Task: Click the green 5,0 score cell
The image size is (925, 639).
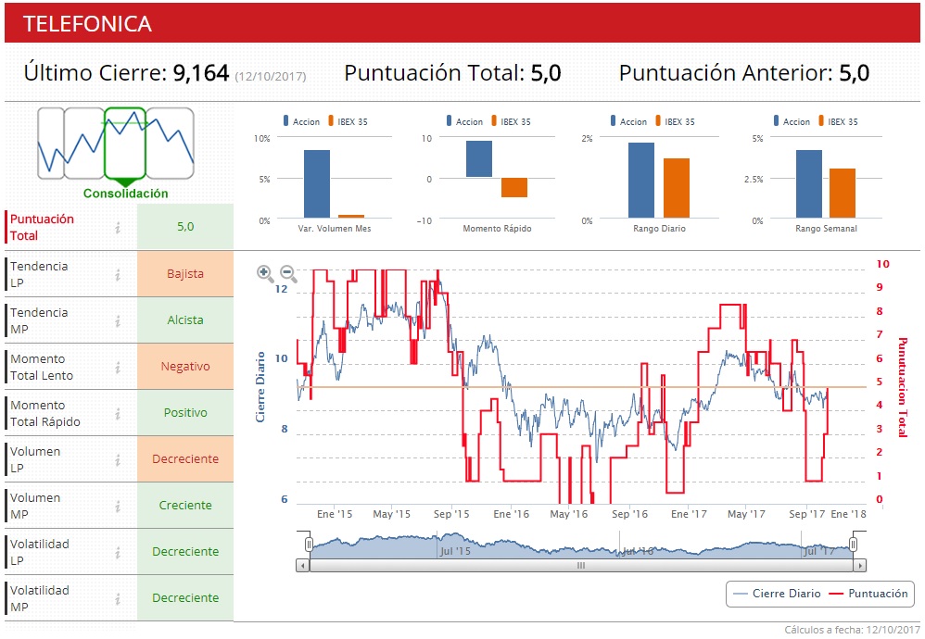Action: pyautogui.click(x=185, y=226)
